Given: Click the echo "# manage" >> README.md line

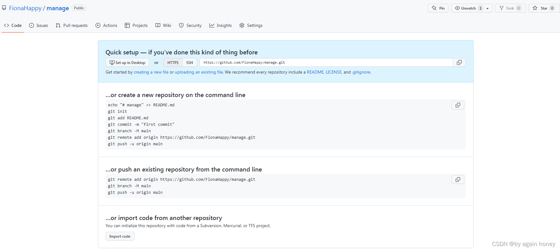Looking at the screenshot, I should [141, 105].
